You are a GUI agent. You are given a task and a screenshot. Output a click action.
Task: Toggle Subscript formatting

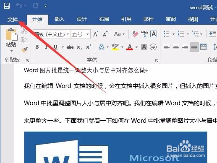click(x=79, y=47)
